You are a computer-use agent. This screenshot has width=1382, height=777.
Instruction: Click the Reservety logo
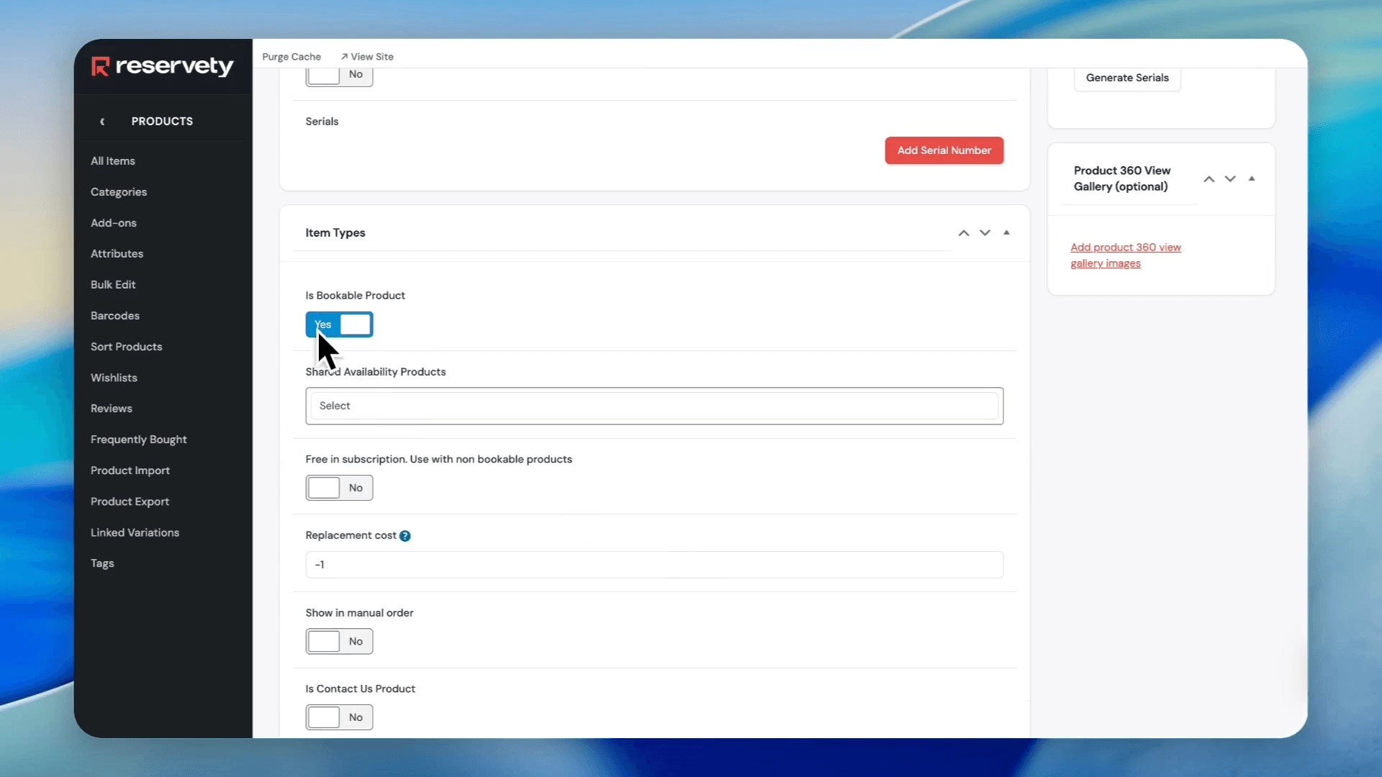(x=163, y=66)
